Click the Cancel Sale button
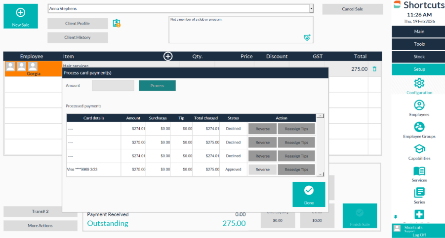445x238 pixels. click(352, 9)
